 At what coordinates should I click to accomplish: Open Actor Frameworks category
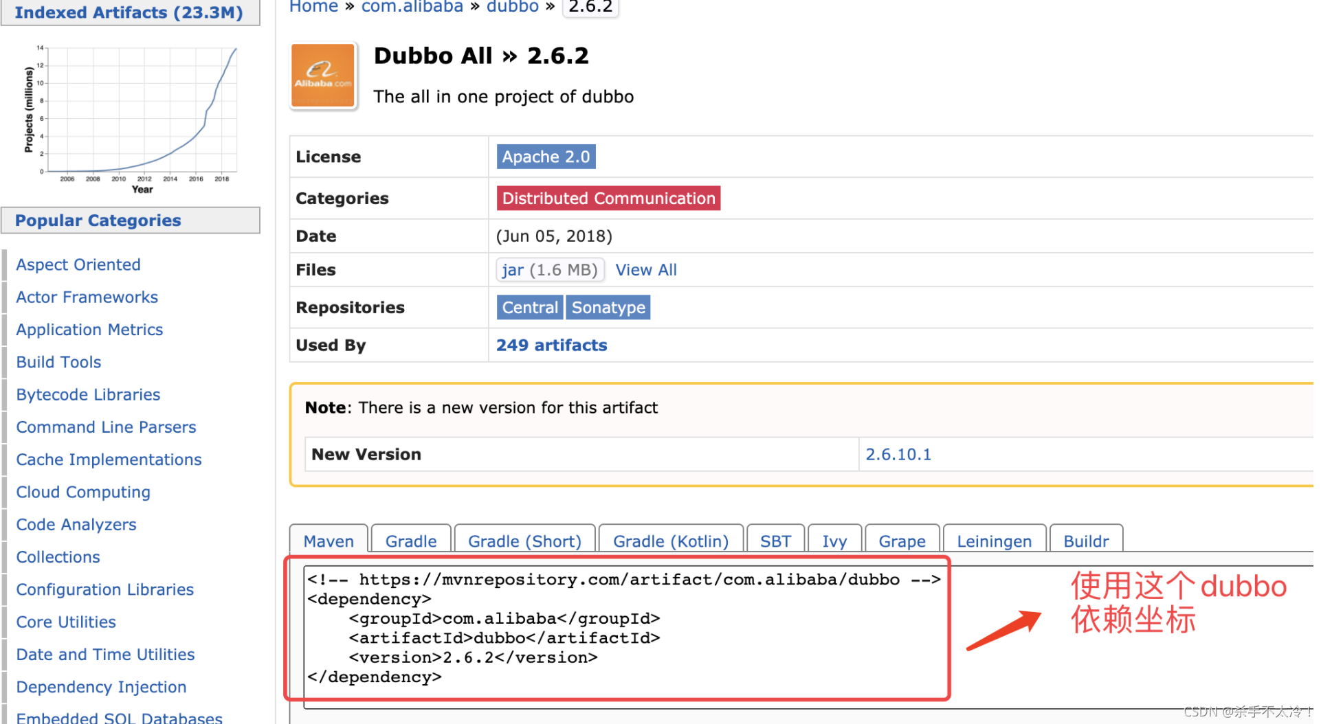pyautogui.click(x=87, y=297)
